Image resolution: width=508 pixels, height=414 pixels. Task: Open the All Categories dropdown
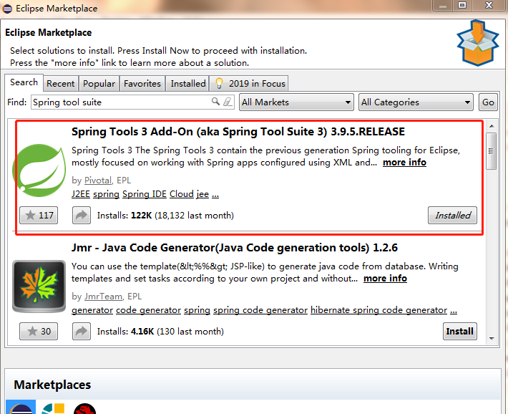416,102
